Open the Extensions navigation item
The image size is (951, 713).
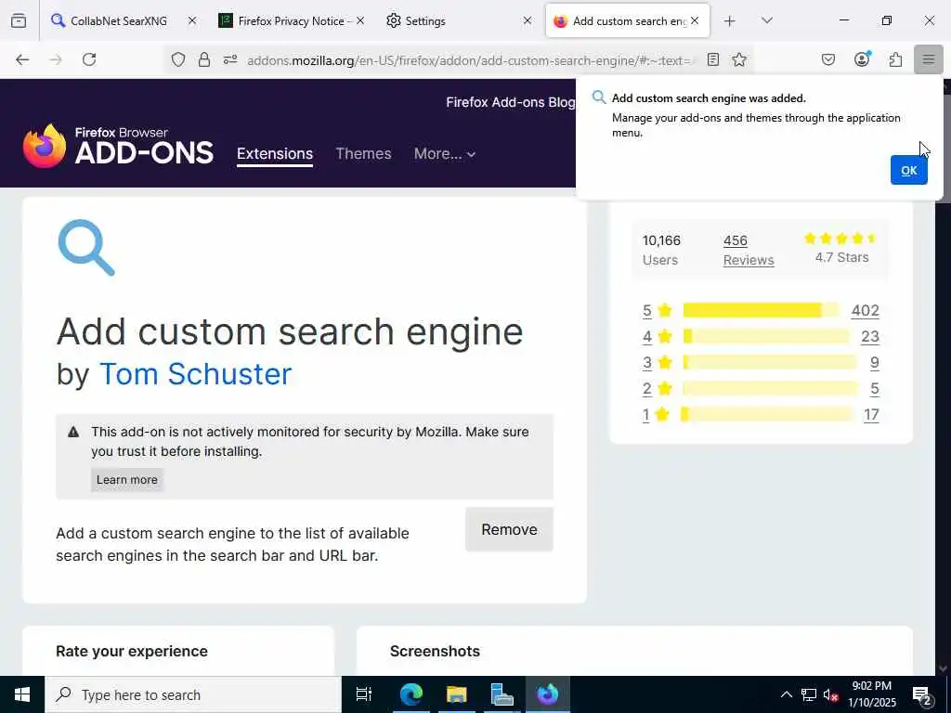(x=275, y=153)
